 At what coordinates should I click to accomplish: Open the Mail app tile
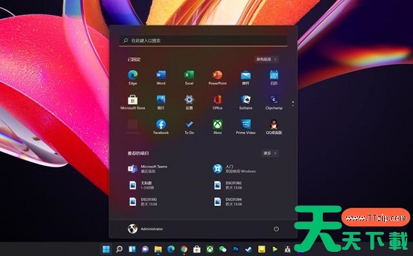click(246, 78)
